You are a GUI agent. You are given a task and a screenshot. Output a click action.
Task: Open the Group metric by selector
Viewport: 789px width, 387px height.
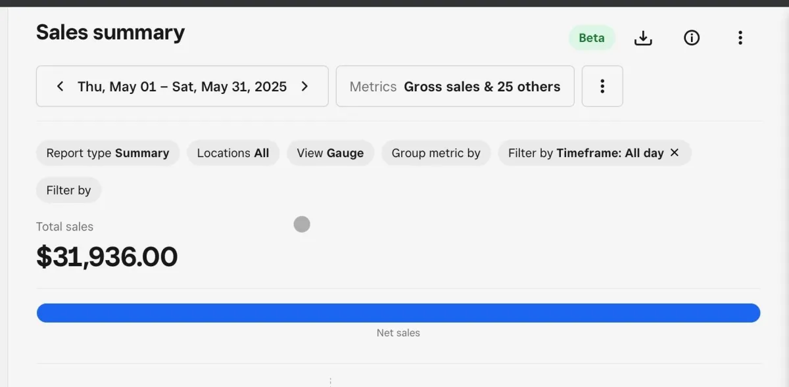pyautogui.click(x=436, y=153)
